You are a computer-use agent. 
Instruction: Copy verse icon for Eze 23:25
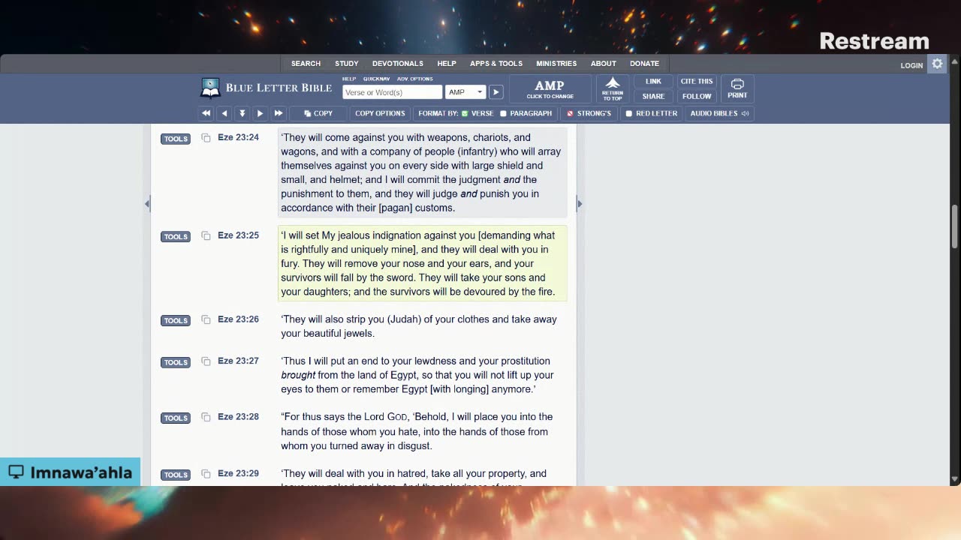point(206,236)
